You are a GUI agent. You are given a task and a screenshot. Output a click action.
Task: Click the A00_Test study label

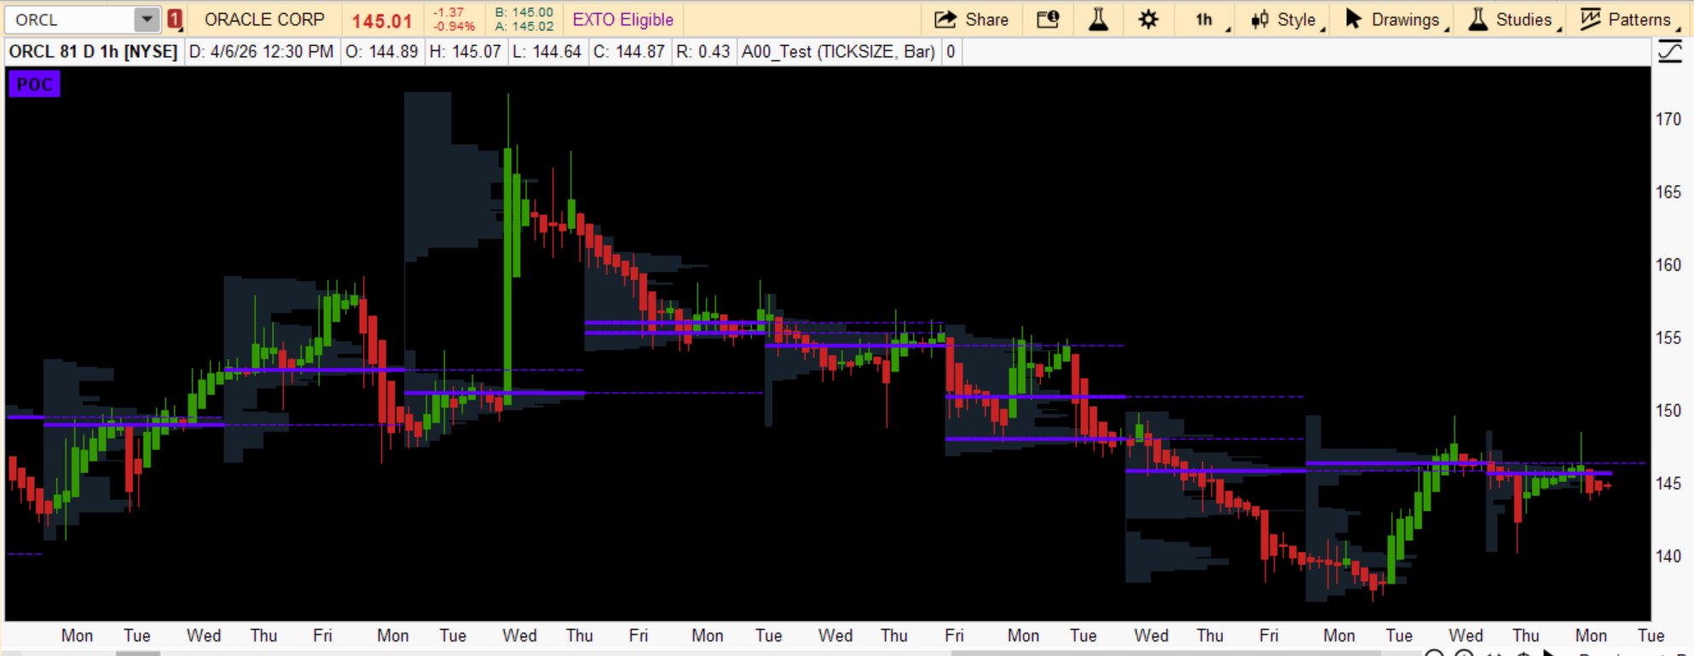[838, 52]
